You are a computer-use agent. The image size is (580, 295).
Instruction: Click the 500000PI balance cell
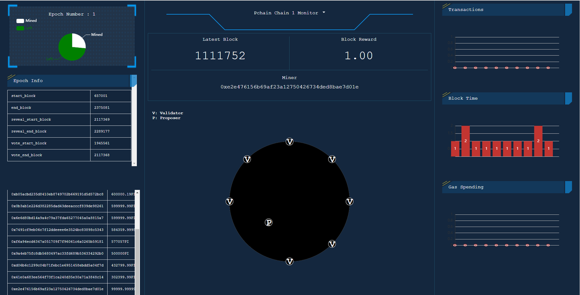(121, 254)
